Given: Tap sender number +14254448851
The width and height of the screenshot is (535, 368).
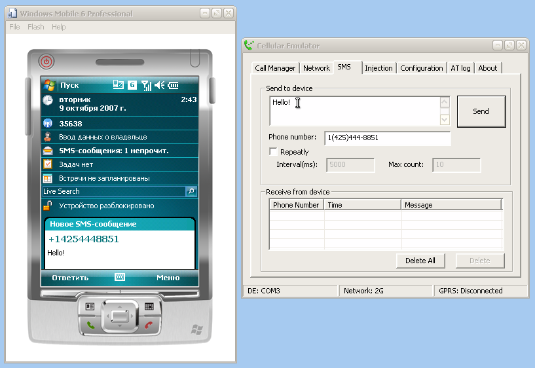Looking at the screenshot, I should [84, 239].
